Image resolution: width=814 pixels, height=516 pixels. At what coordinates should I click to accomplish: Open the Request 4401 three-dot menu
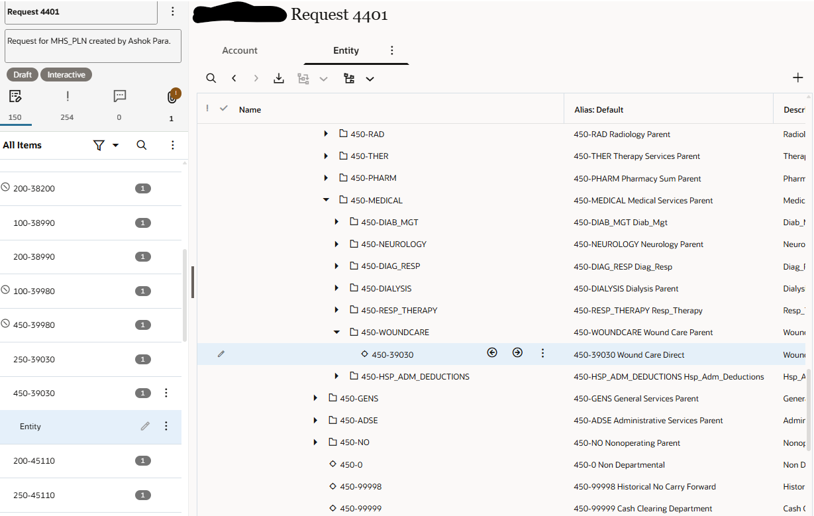pyautogui.click(x=172, y=11)
